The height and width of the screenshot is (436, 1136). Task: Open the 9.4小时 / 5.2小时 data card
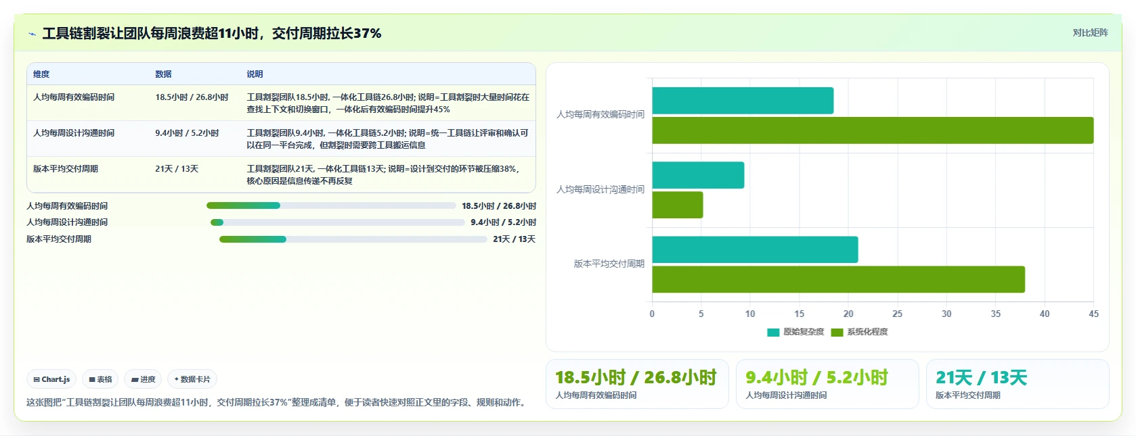[827, 384]
